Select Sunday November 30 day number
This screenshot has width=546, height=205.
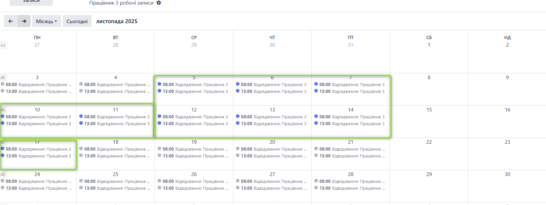click(x=507, y=174)
